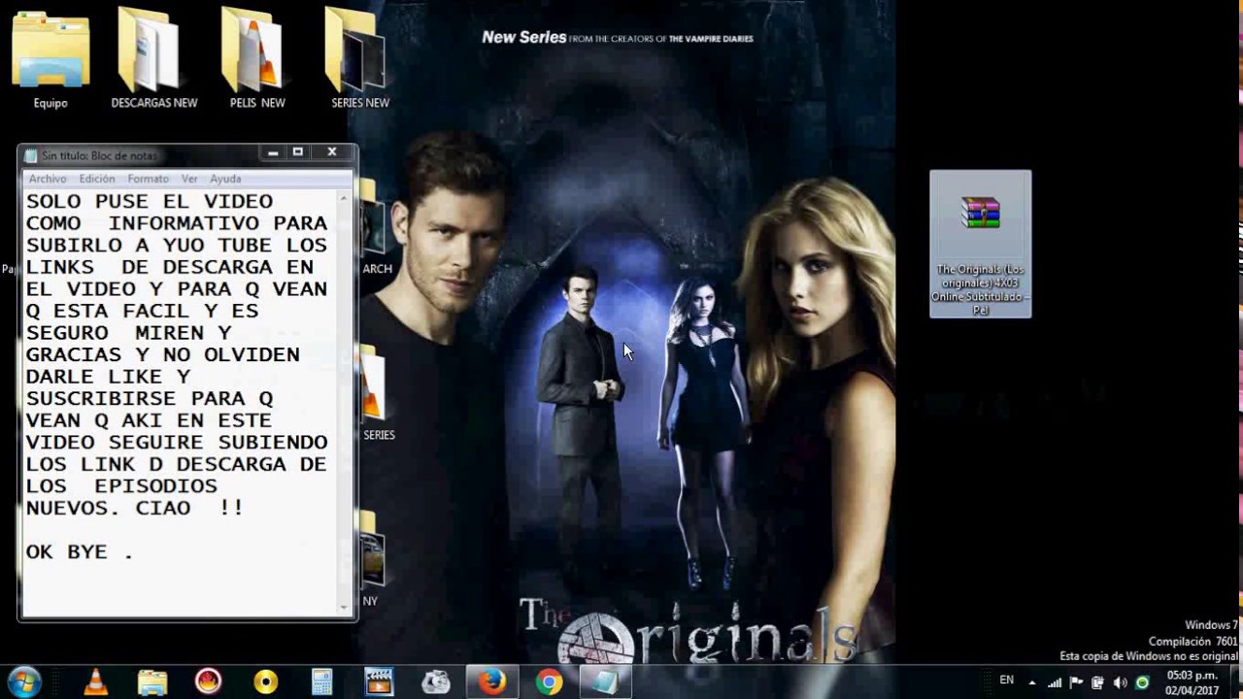Viewport: 1243px width, 699px height.
Task: Click Notepad scrollbar down arrow
Action: [x=344, y=607]
